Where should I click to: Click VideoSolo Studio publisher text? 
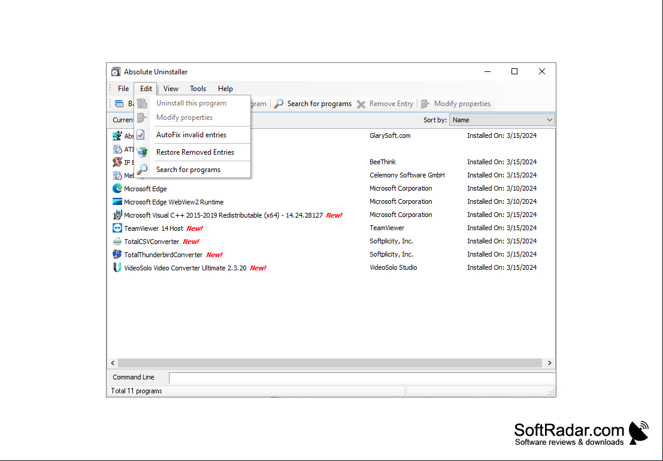(x=393, y=267)
